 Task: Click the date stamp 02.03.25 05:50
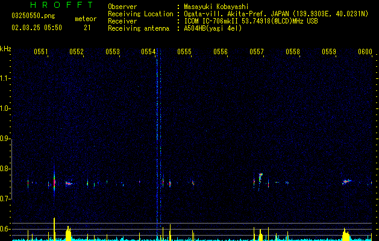point(37,28)
